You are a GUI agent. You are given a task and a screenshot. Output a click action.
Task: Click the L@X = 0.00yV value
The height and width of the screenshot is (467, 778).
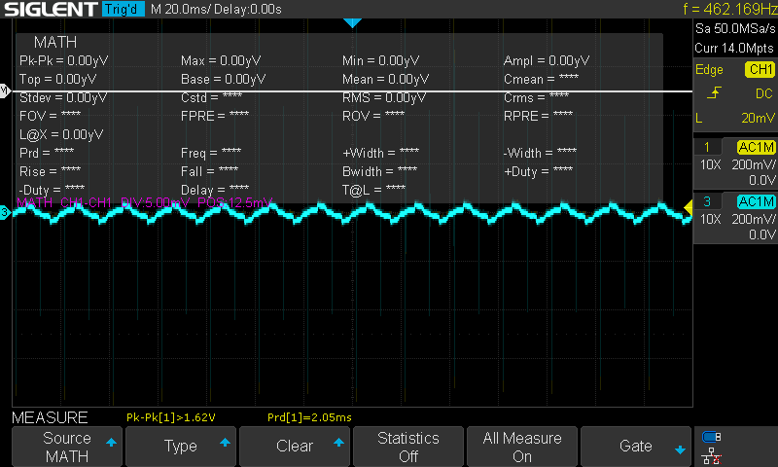point(61,134)
